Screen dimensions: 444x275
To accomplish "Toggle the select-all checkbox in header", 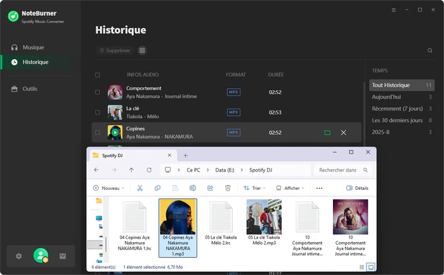I will coord(97,75).
